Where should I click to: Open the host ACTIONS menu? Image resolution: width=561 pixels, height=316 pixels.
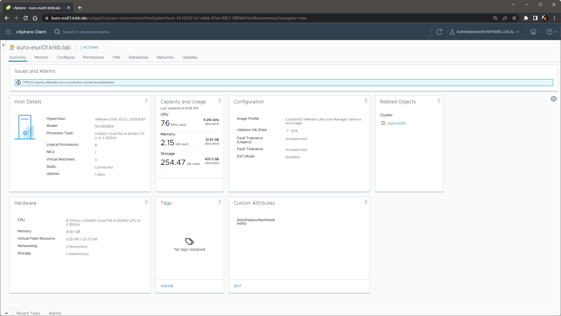click(89, 47)
